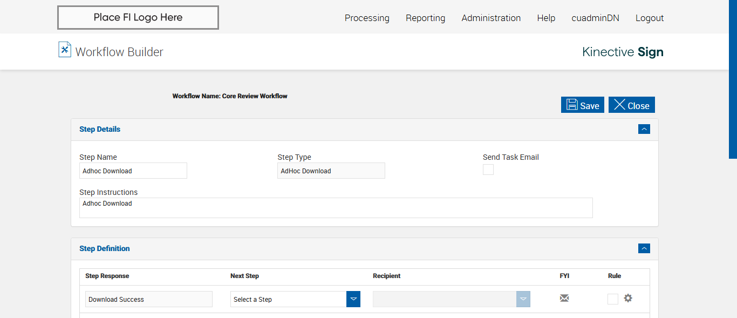Click into the Step Name field
Viewport: 737px width, 318px height.
tap(133, 171)
